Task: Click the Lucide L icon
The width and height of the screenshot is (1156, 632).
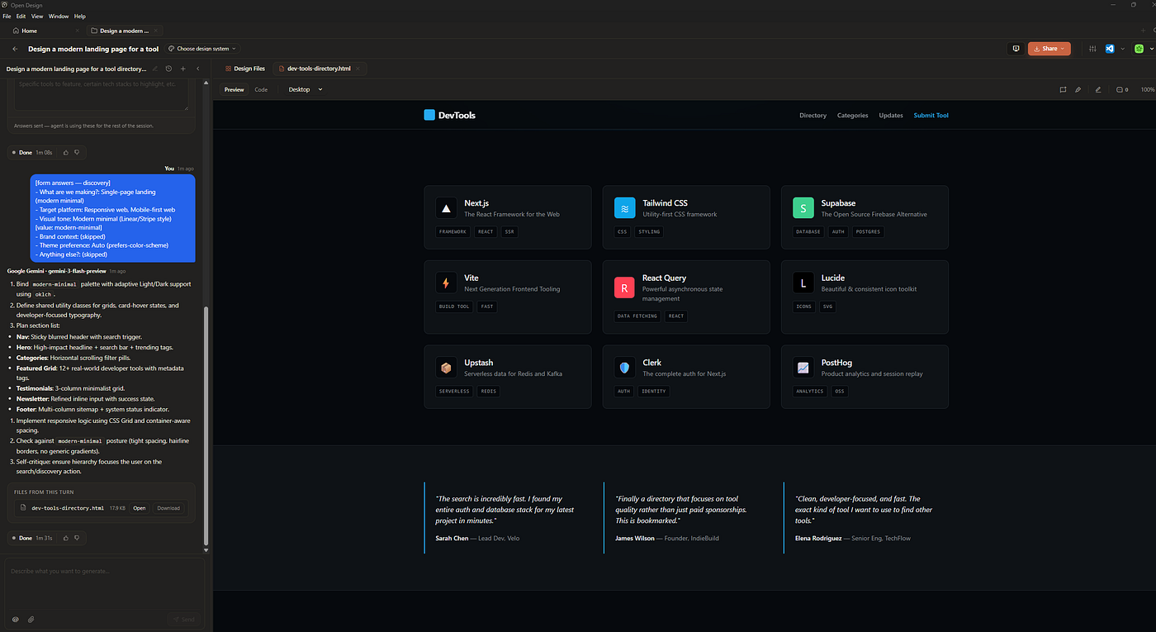Action: [803, 283]
